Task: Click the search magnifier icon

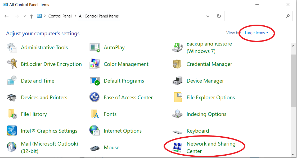Action: tap(288, 16)
